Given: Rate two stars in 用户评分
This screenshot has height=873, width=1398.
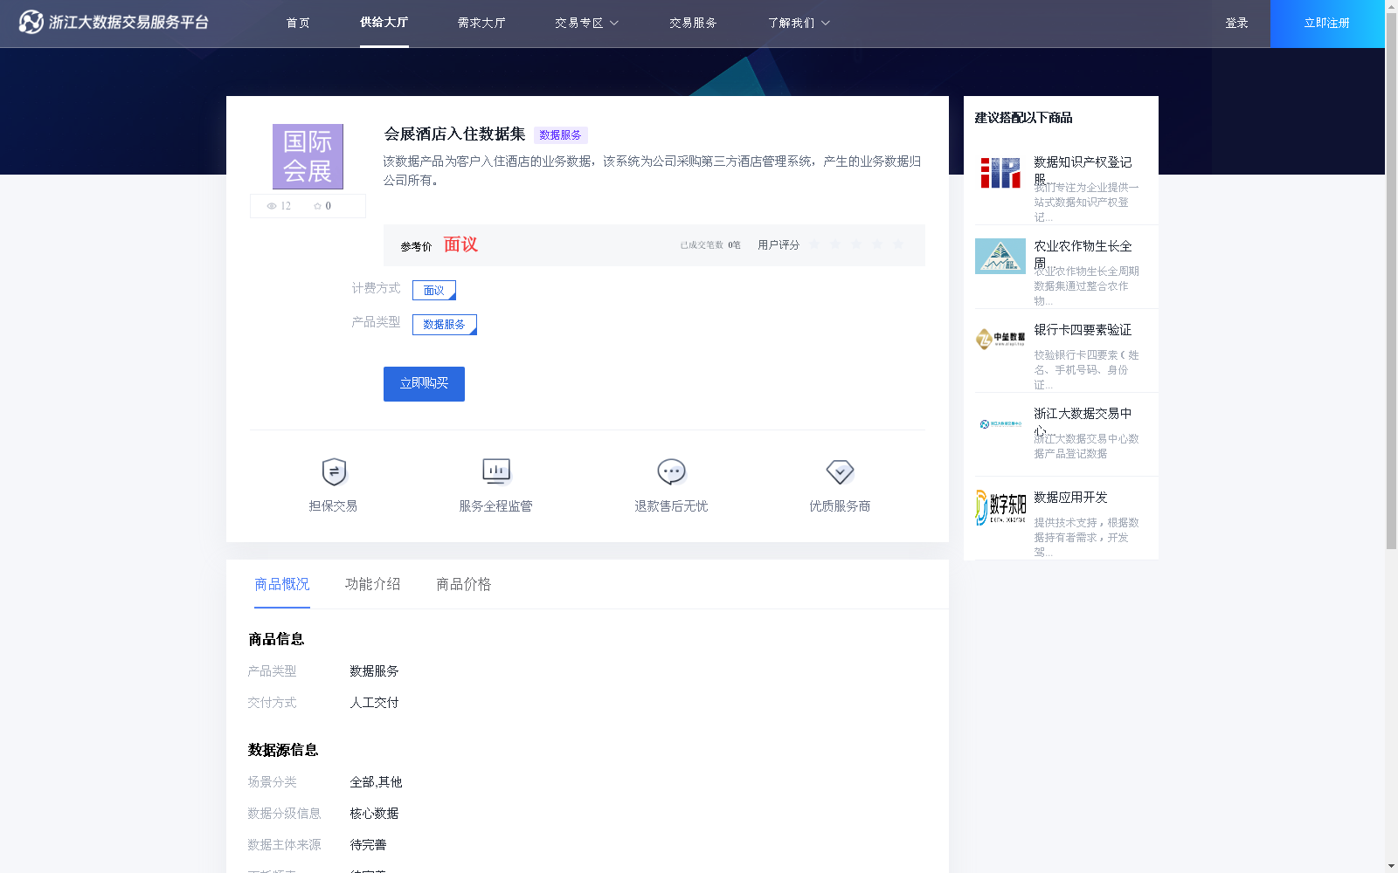Looking at the screenshot, I should point(835,244).
